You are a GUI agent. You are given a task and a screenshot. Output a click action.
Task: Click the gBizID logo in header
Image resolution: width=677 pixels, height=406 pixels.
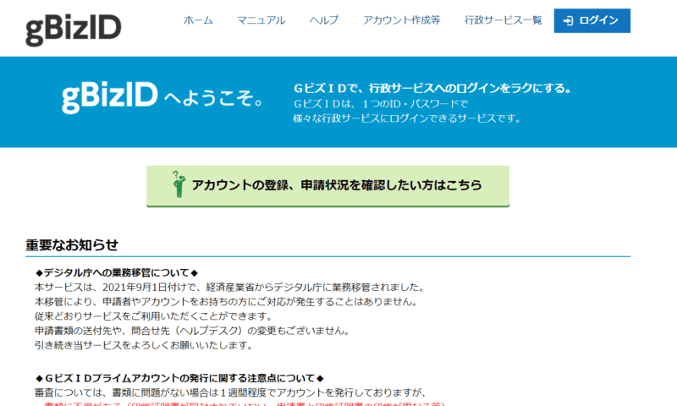74,30
